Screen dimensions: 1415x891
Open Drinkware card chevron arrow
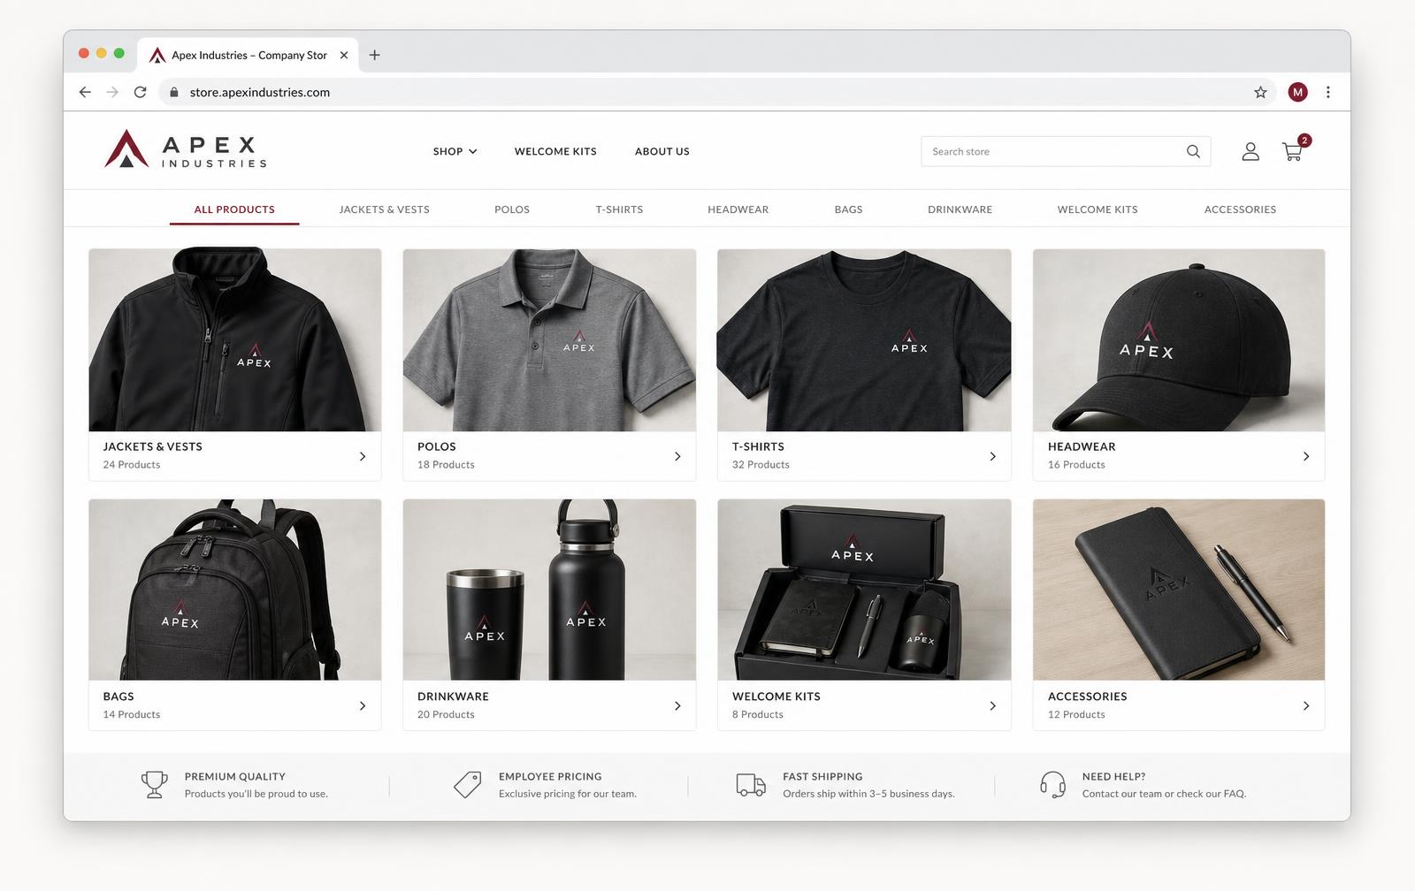(x=677, y=705)
